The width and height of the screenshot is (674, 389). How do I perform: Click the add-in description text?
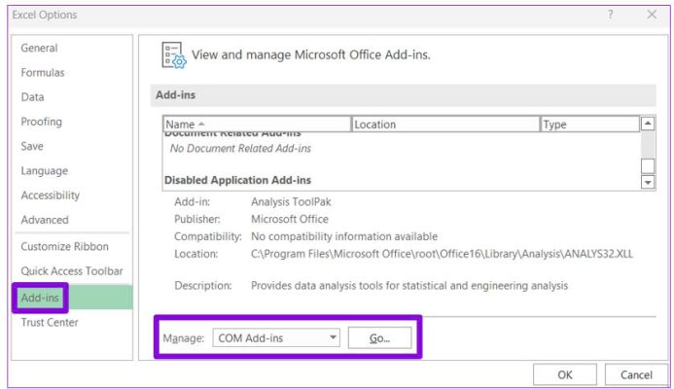click(x=409, y=285)
